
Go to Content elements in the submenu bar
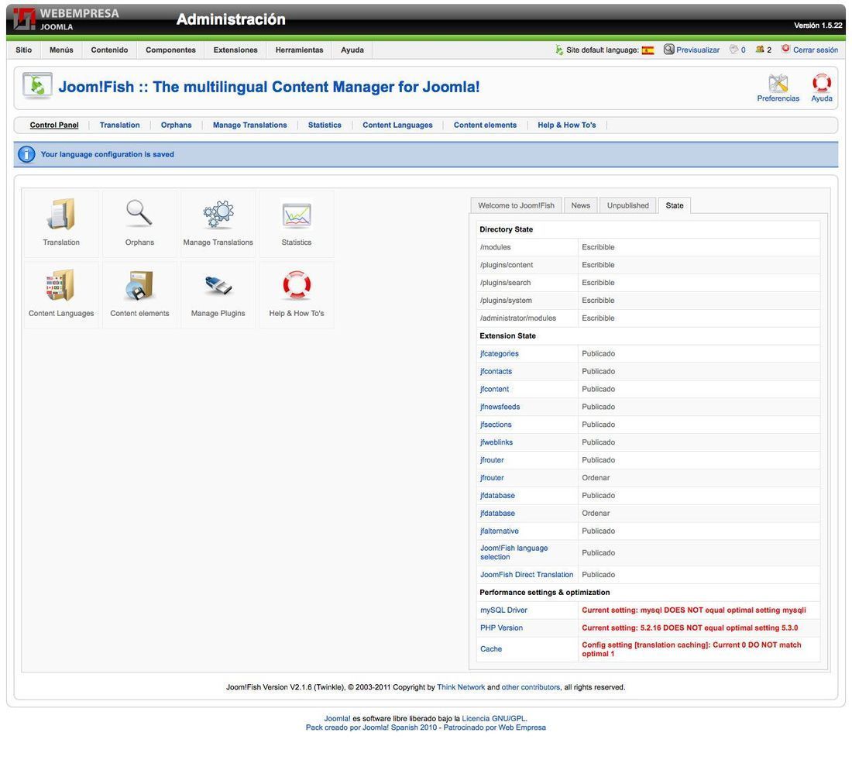pos(485,125)
